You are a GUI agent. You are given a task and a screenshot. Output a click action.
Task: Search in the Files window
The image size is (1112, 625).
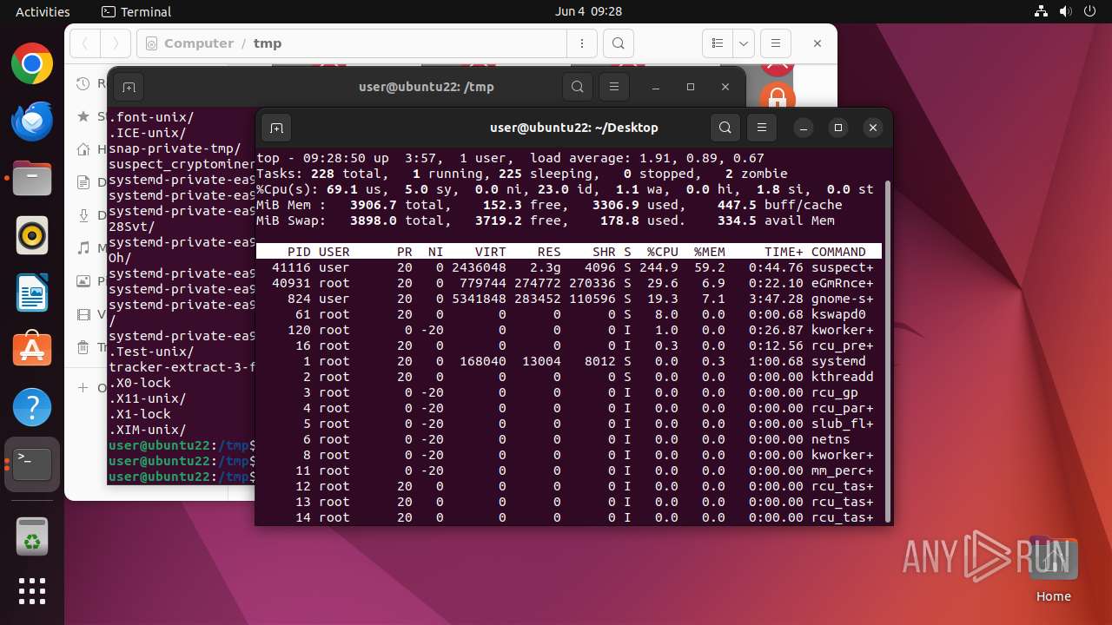[618, 43]
